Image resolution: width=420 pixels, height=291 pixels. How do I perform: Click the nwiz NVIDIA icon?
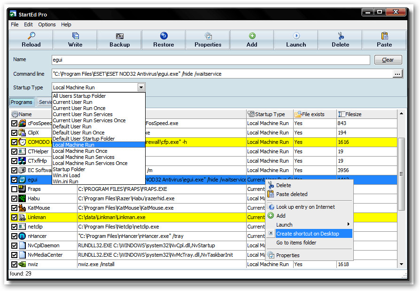(x=22, y=264)
